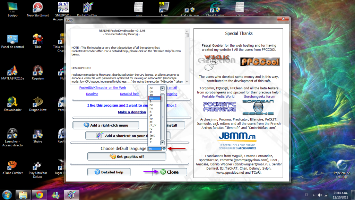This screenshot has height=200, width=355.
Task: Open the ReadMe link
Action: (92, 94)
